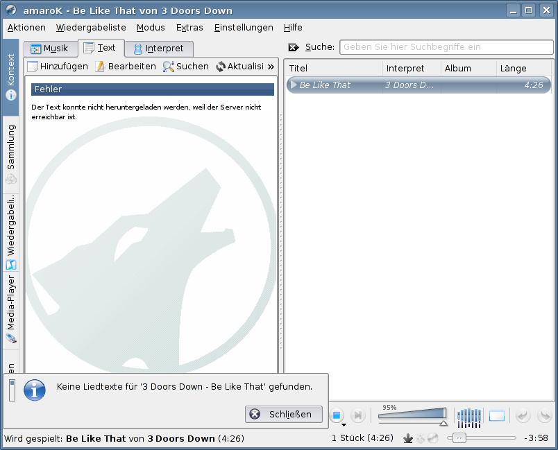558x450 pixels.
Task: Click the '1 Stück (4:26)' status text
Action: 362,438
